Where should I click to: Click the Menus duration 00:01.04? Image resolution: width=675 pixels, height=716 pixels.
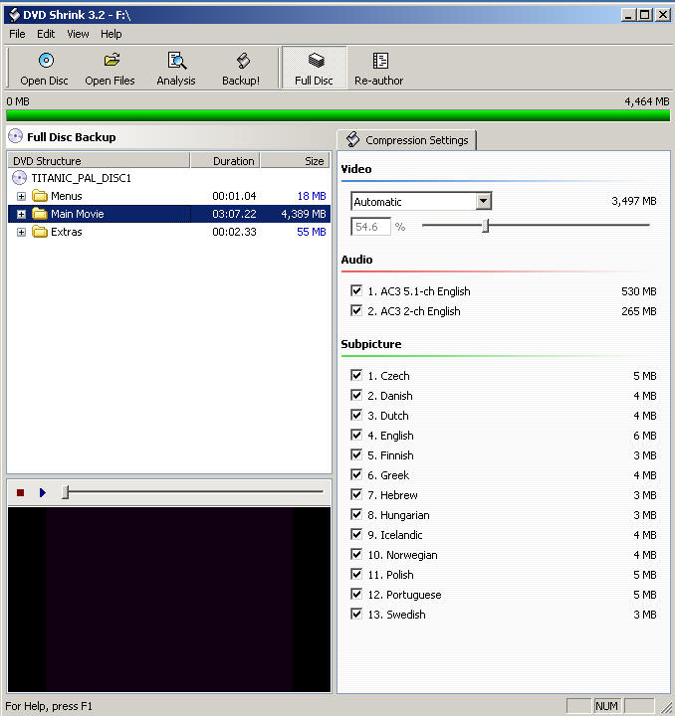coord(234,196)
